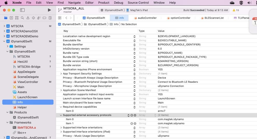
Task: Select MTSCRA-Bridge header file
Action: [29, 67]
